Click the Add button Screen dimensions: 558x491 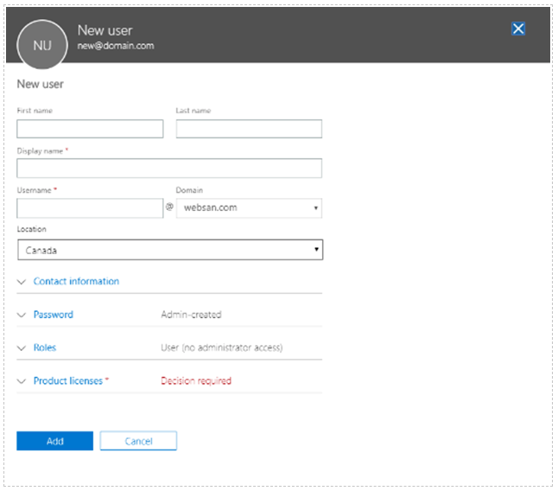[54, 441]
